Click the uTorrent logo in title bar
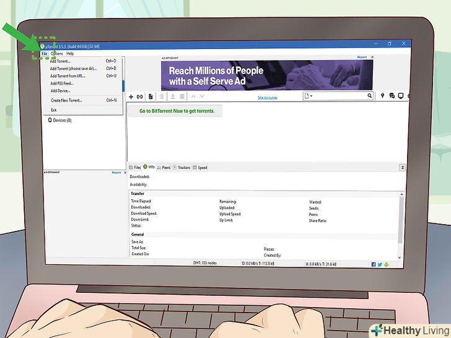 pyautogui.click(x=43, y=46)
